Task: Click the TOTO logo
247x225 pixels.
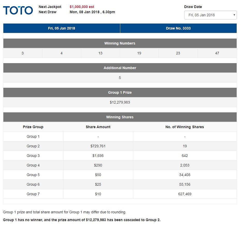Action: (x=18, y=10)
